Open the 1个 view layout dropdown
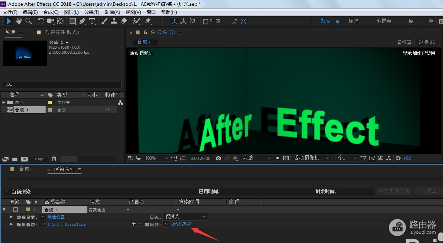The width and height of the screenshot is (443, 243). click(x=345, y=158)
